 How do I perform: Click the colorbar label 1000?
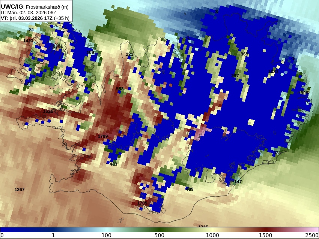coord(212,236)
